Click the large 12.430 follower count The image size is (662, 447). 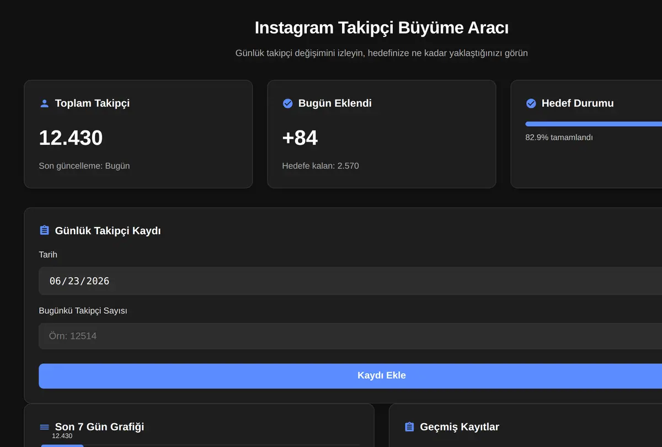coord(71,138)
